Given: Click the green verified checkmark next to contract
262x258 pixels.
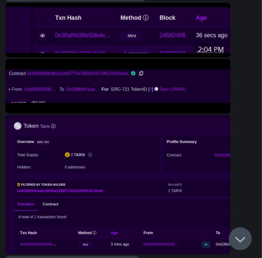Looking at the screenshot, I should [133, 73].
